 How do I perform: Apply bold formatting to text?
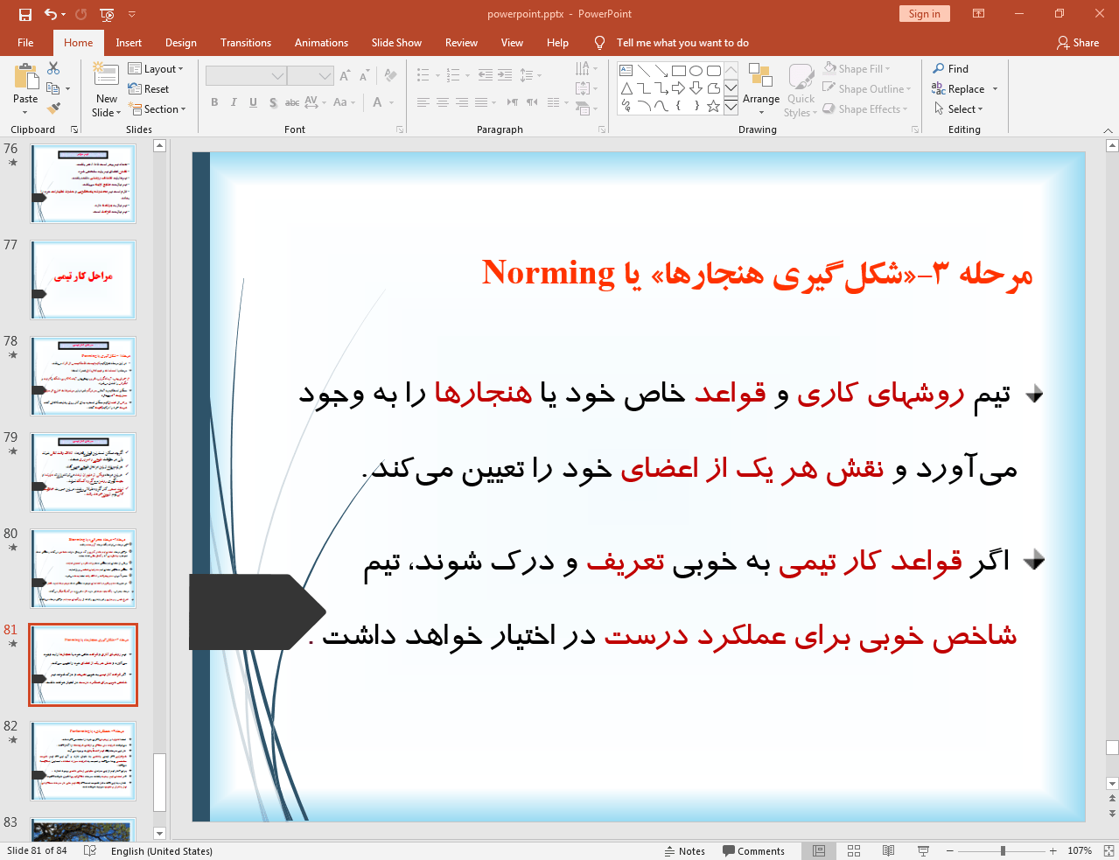(214, 102)
